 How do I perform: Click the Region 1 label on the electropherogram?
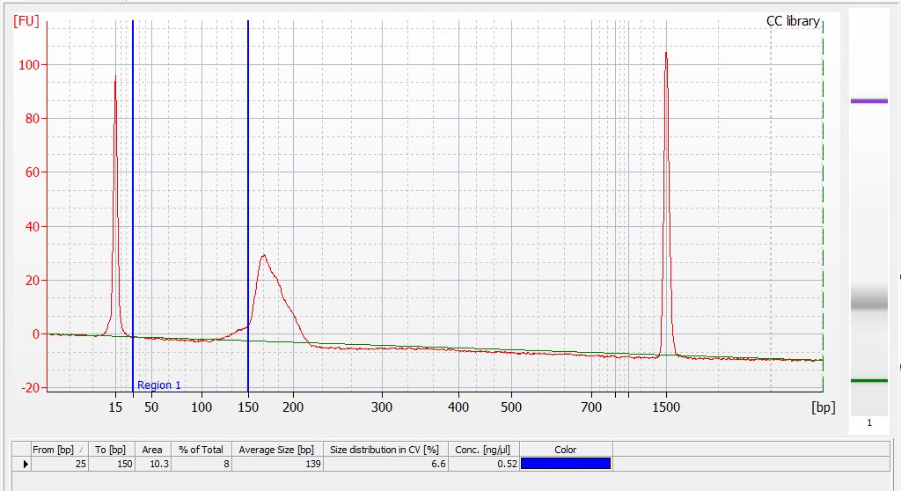pyautogui.click(x=158, y=385)
